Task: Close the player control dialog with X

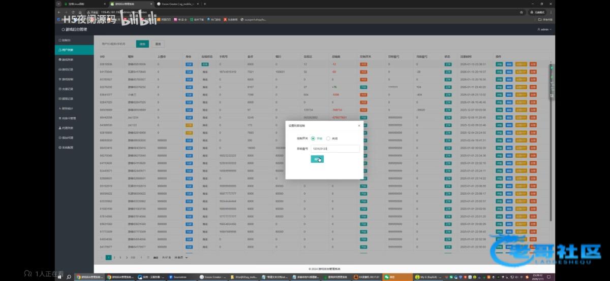Action: point(359,125)
